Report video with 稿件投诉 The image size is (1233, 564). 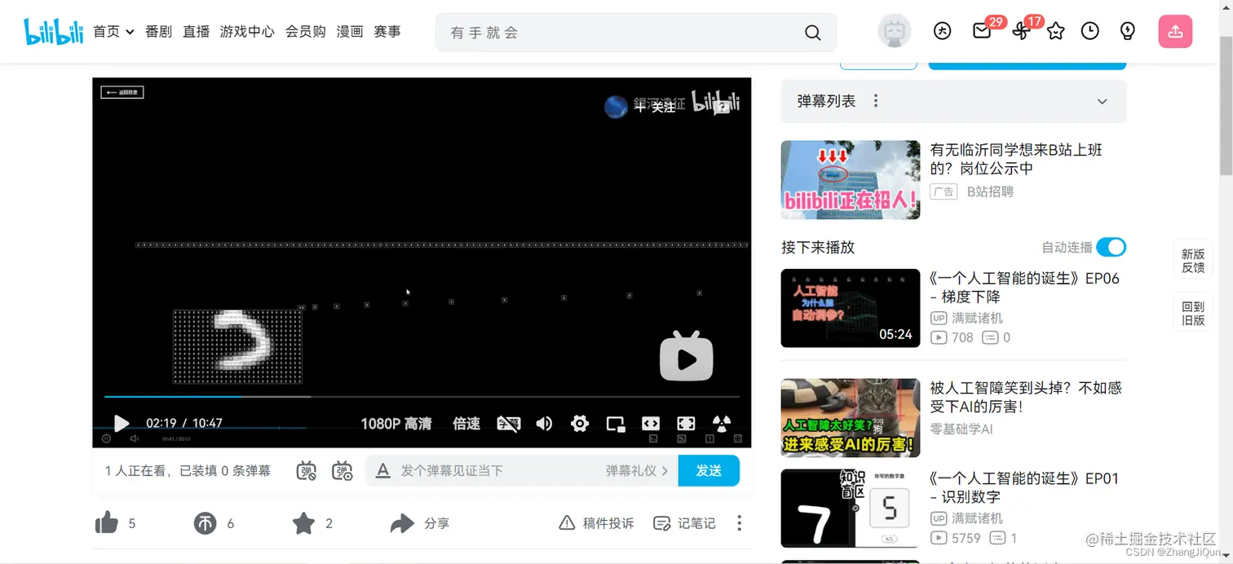tap(597, 523)
